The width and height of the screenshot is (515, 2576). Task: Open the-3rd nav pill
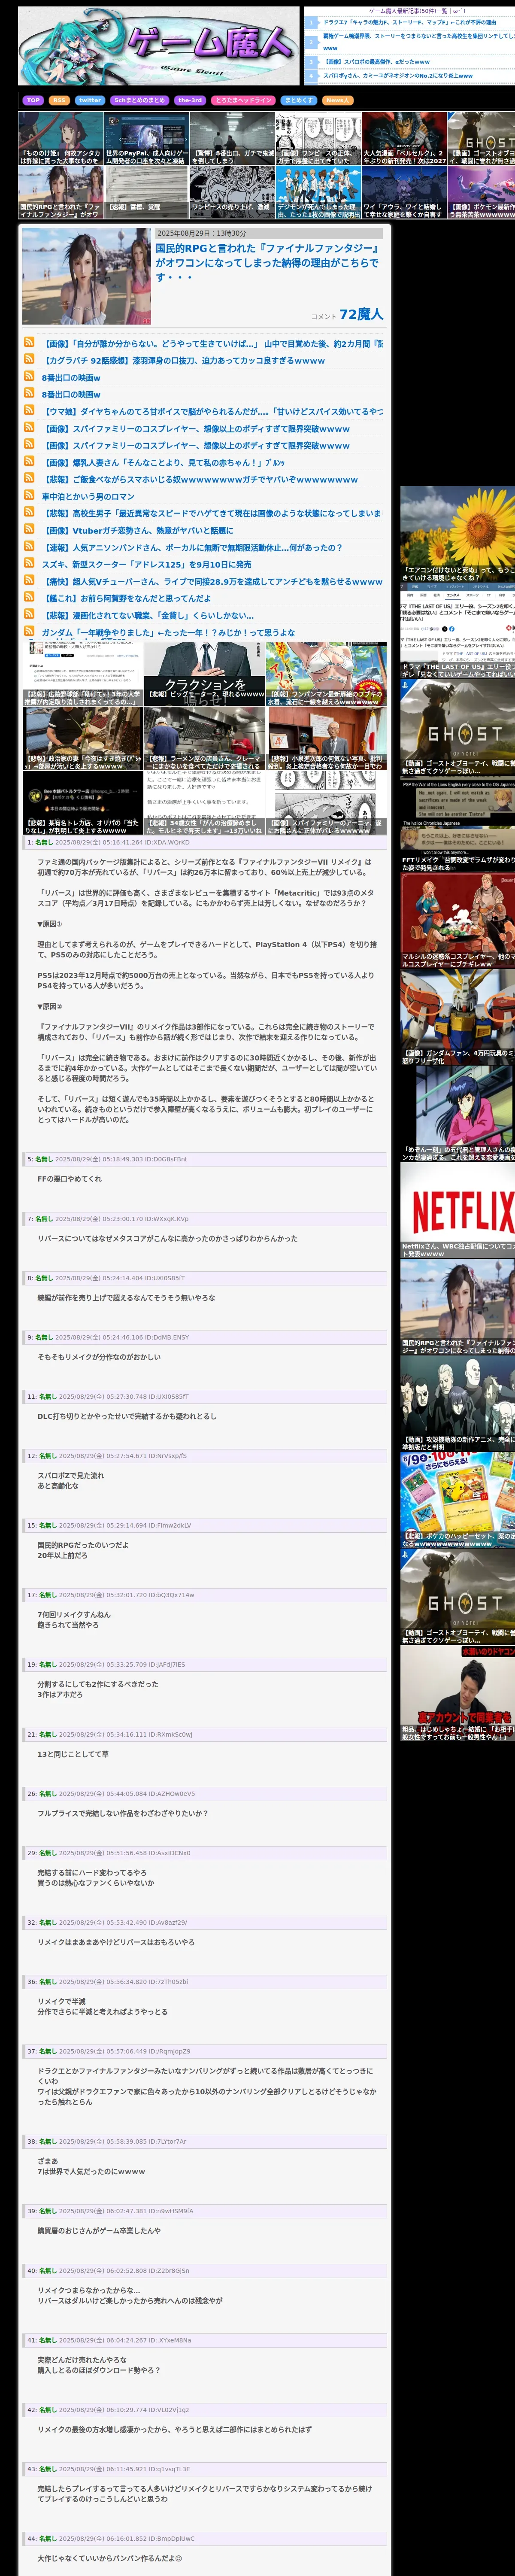(190, 100)
